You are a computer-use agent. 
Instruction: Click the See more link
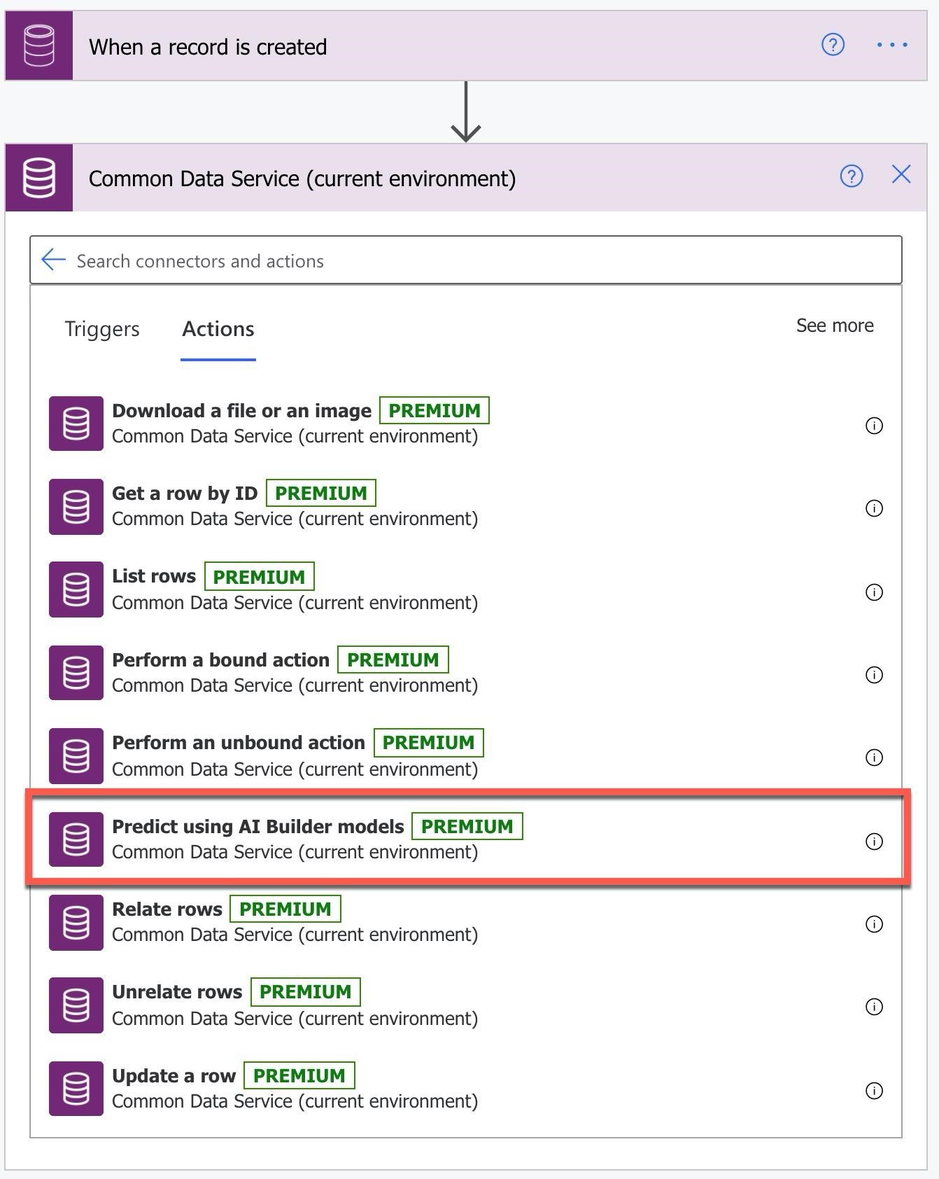tap(835, 326)
